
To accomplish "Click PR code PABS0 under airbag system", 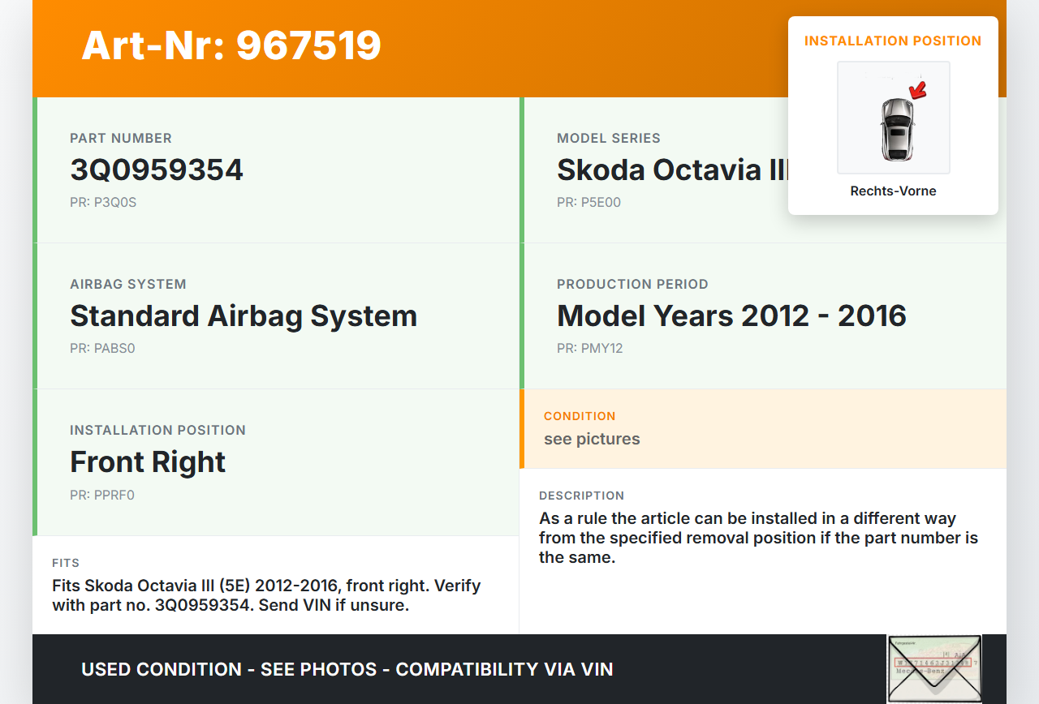I will (x=102, y=349).
